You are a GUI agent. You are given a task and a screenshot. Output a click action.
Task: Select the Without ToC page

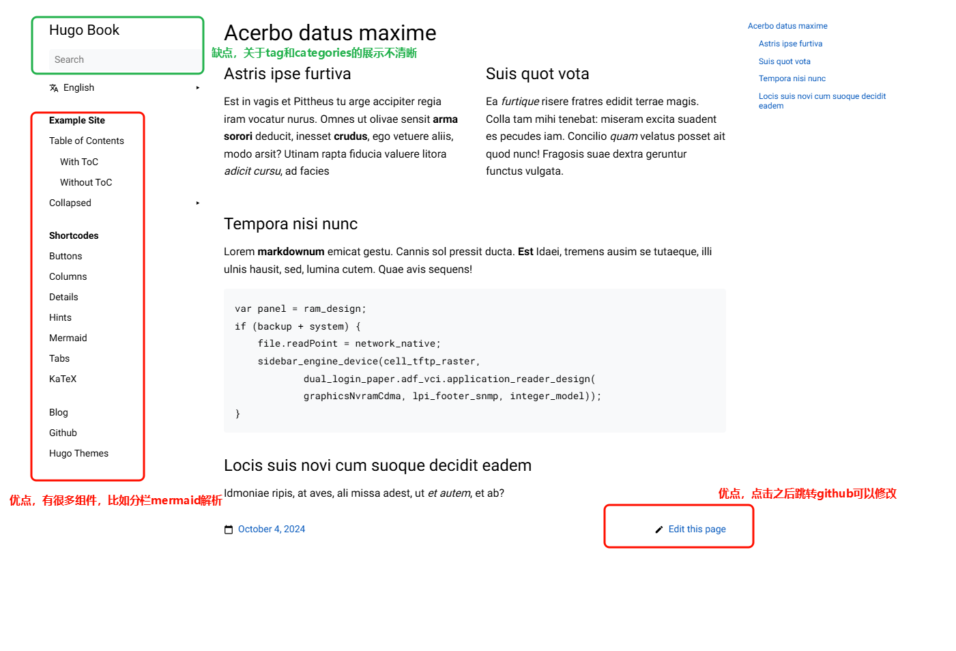point(86,182)
